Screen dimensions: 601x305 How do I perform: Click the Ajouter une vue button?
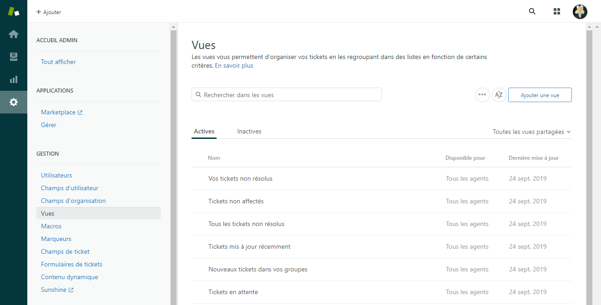[540, 95]
